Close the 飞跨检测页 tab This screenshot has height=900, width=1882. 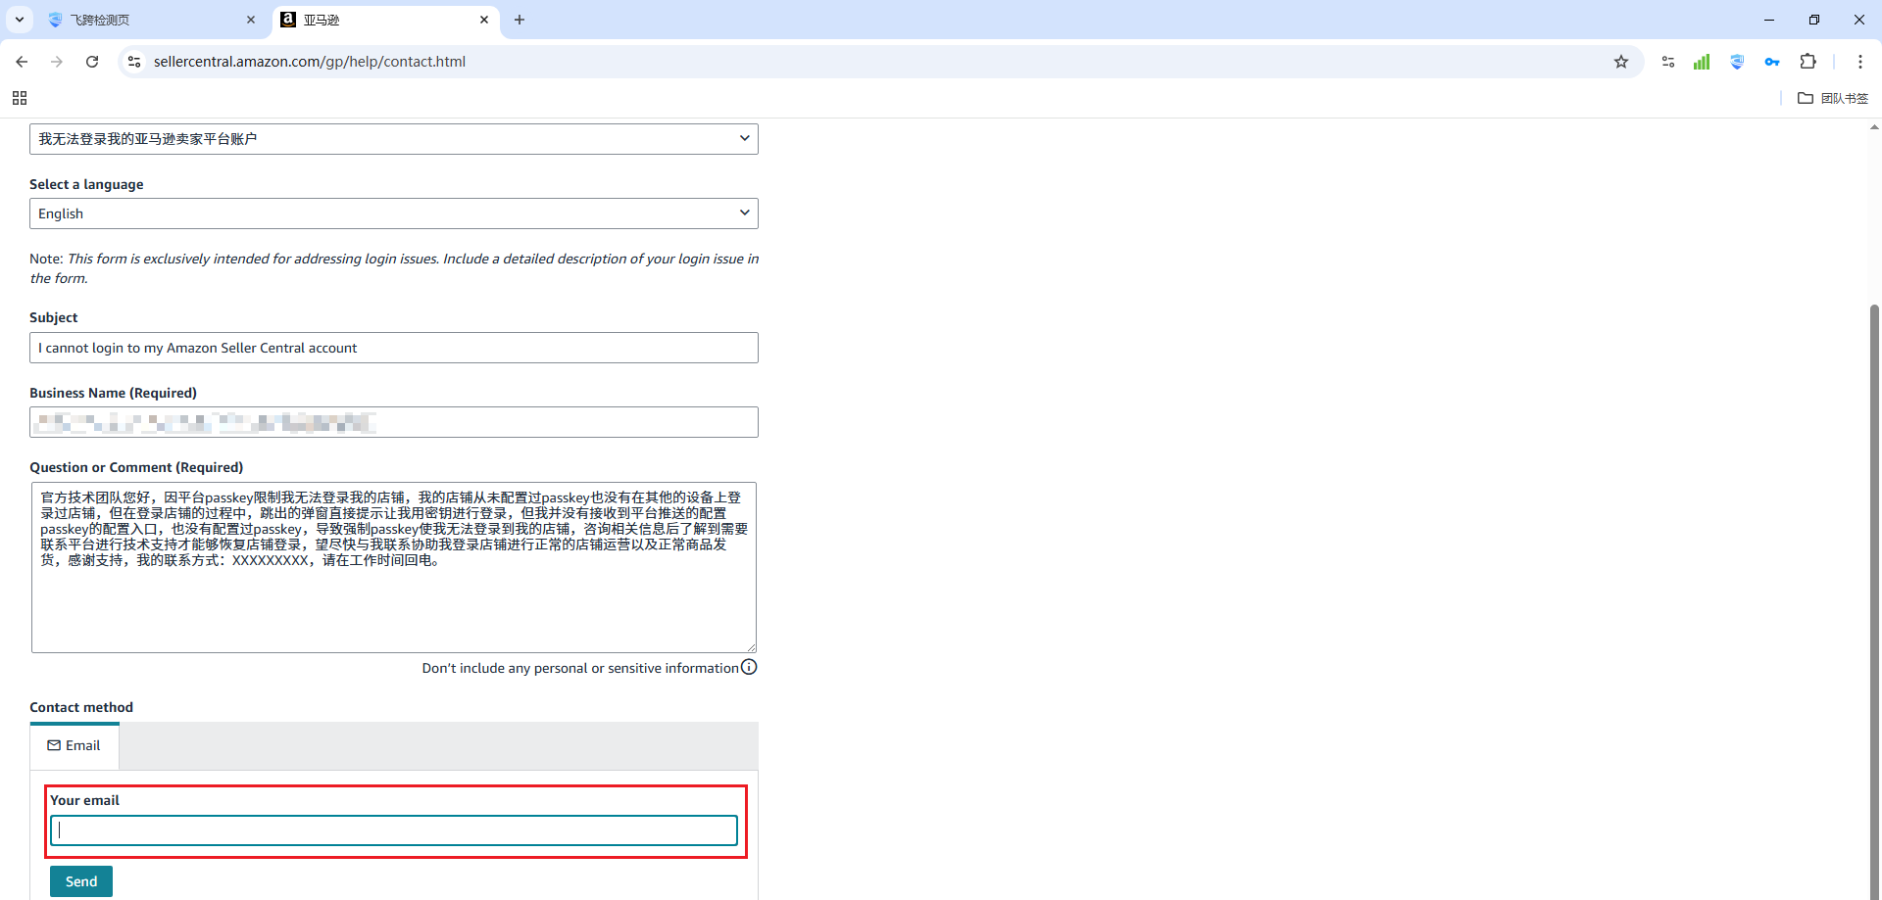click(251, 20)
